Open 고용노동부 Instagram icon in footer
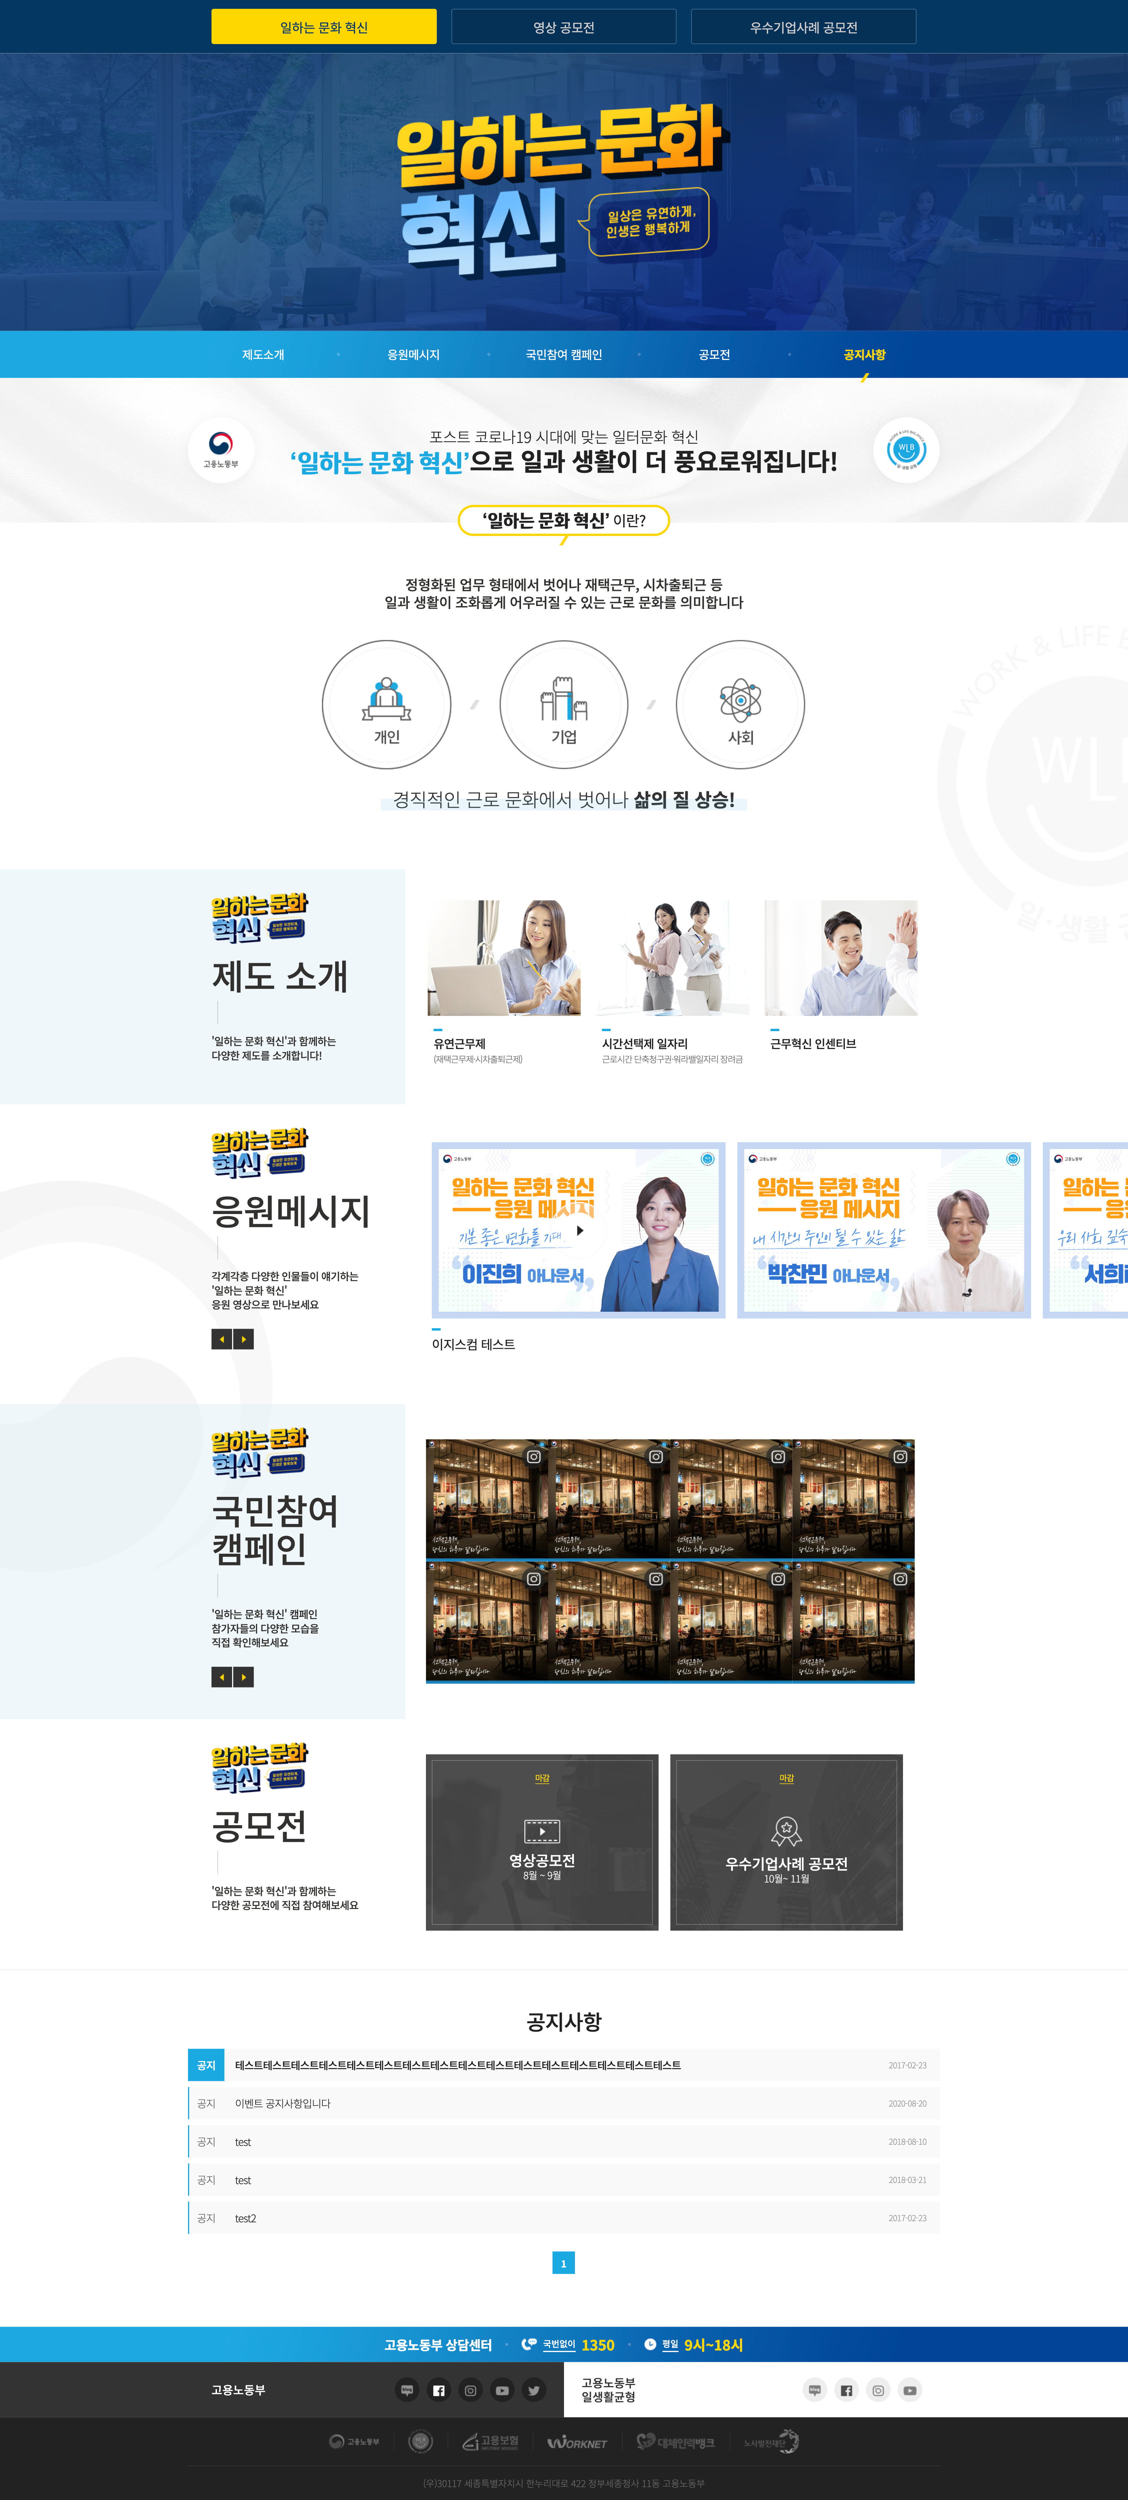 click(x=470, y=2390)
